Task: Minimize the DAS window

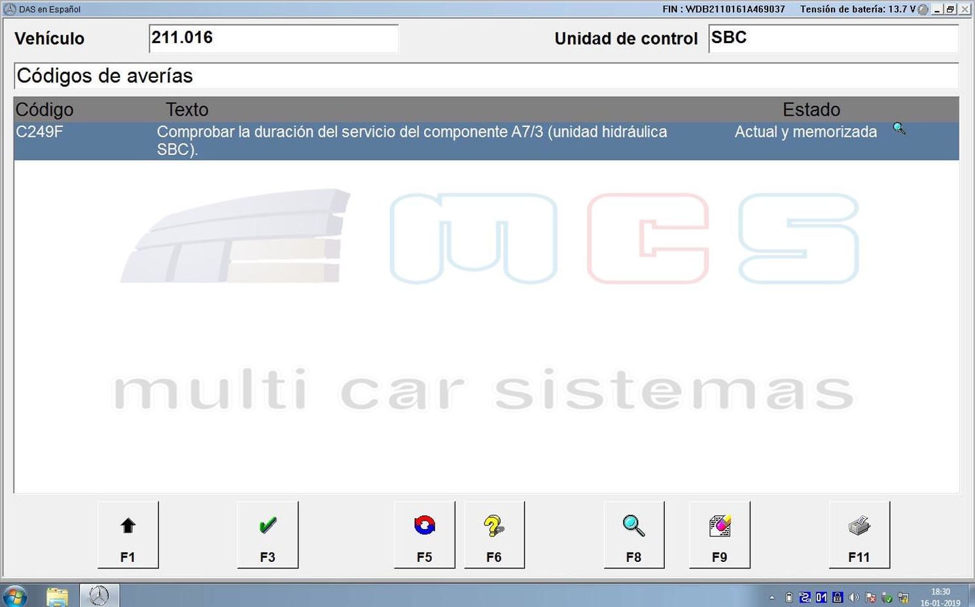Action: pos(938,9)
